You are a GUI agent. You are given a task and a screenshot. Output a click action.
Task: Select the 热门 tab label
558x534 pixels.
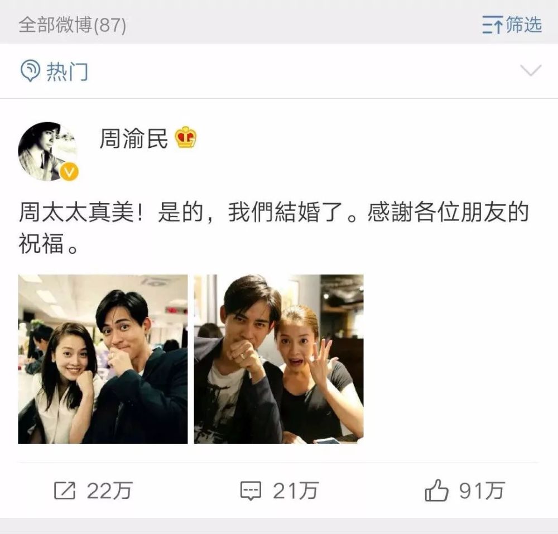(x=67, y=71)
